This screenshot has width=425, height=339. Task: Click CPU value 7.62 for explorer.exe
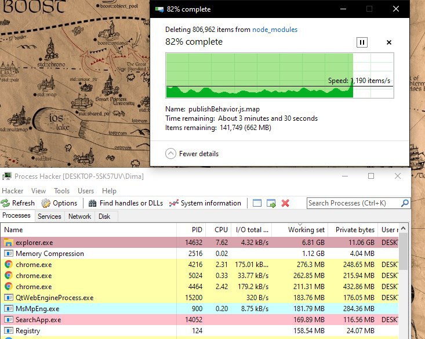[x=221, y=243]
